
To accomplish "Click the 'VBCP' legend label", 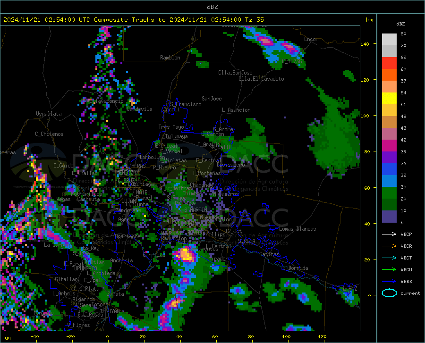I will pos(406,234).
